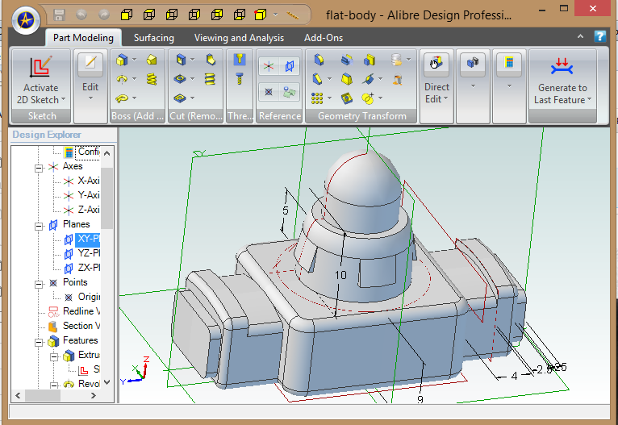The height and width of the screenshot is (425, 618).
Task: Open the Add-Ons tab
Action: tap(324, 38)
